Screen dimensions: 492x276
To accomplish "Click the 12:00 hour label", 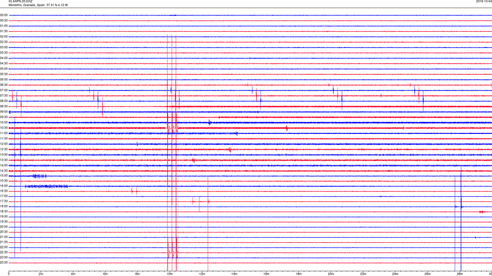I will pyautogui.click(x=4, y=144).
